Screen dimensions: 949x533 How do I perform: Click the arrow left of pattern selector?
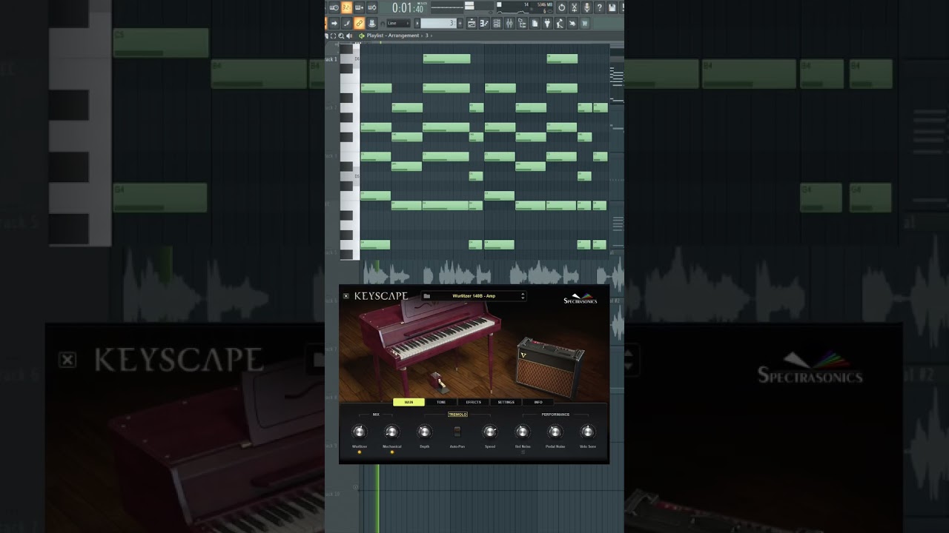[x=417, y=23]
